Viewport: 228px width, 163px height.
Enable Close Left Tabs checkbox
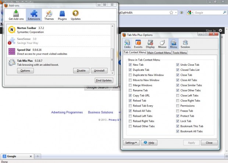pos(178,95)
